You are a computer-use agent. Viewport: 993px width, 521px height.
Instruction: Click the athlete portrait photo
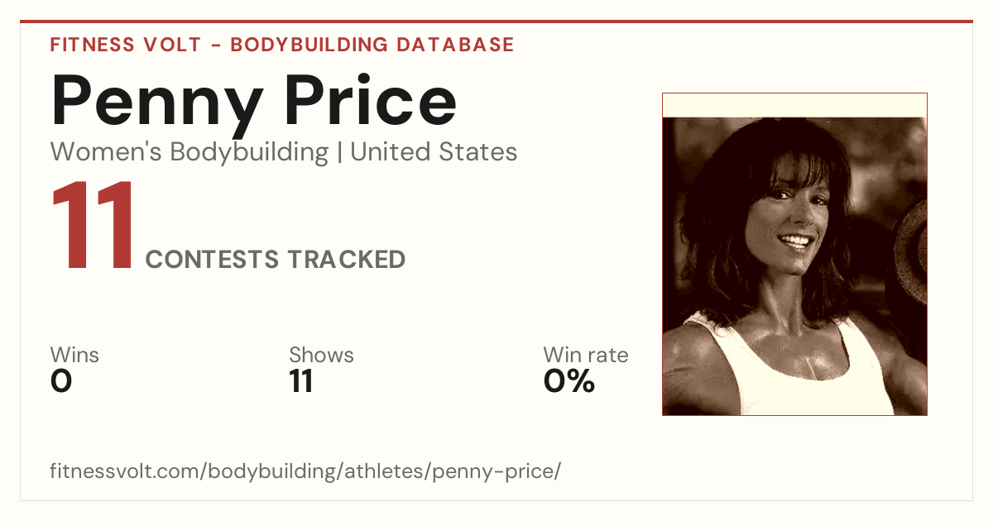coord(794,254)
